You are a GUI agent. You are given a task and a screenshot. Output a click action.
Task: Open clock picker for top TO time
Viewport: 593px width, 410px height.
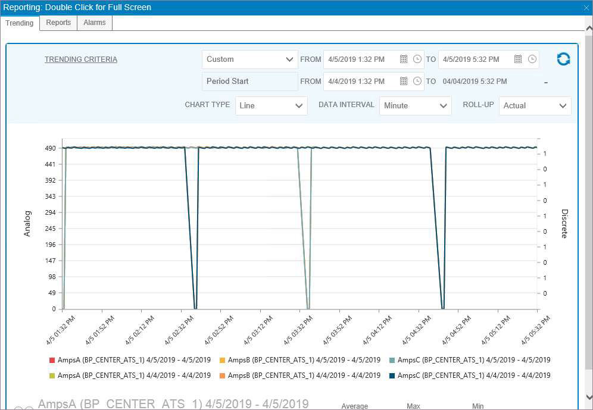click(532, 59)
